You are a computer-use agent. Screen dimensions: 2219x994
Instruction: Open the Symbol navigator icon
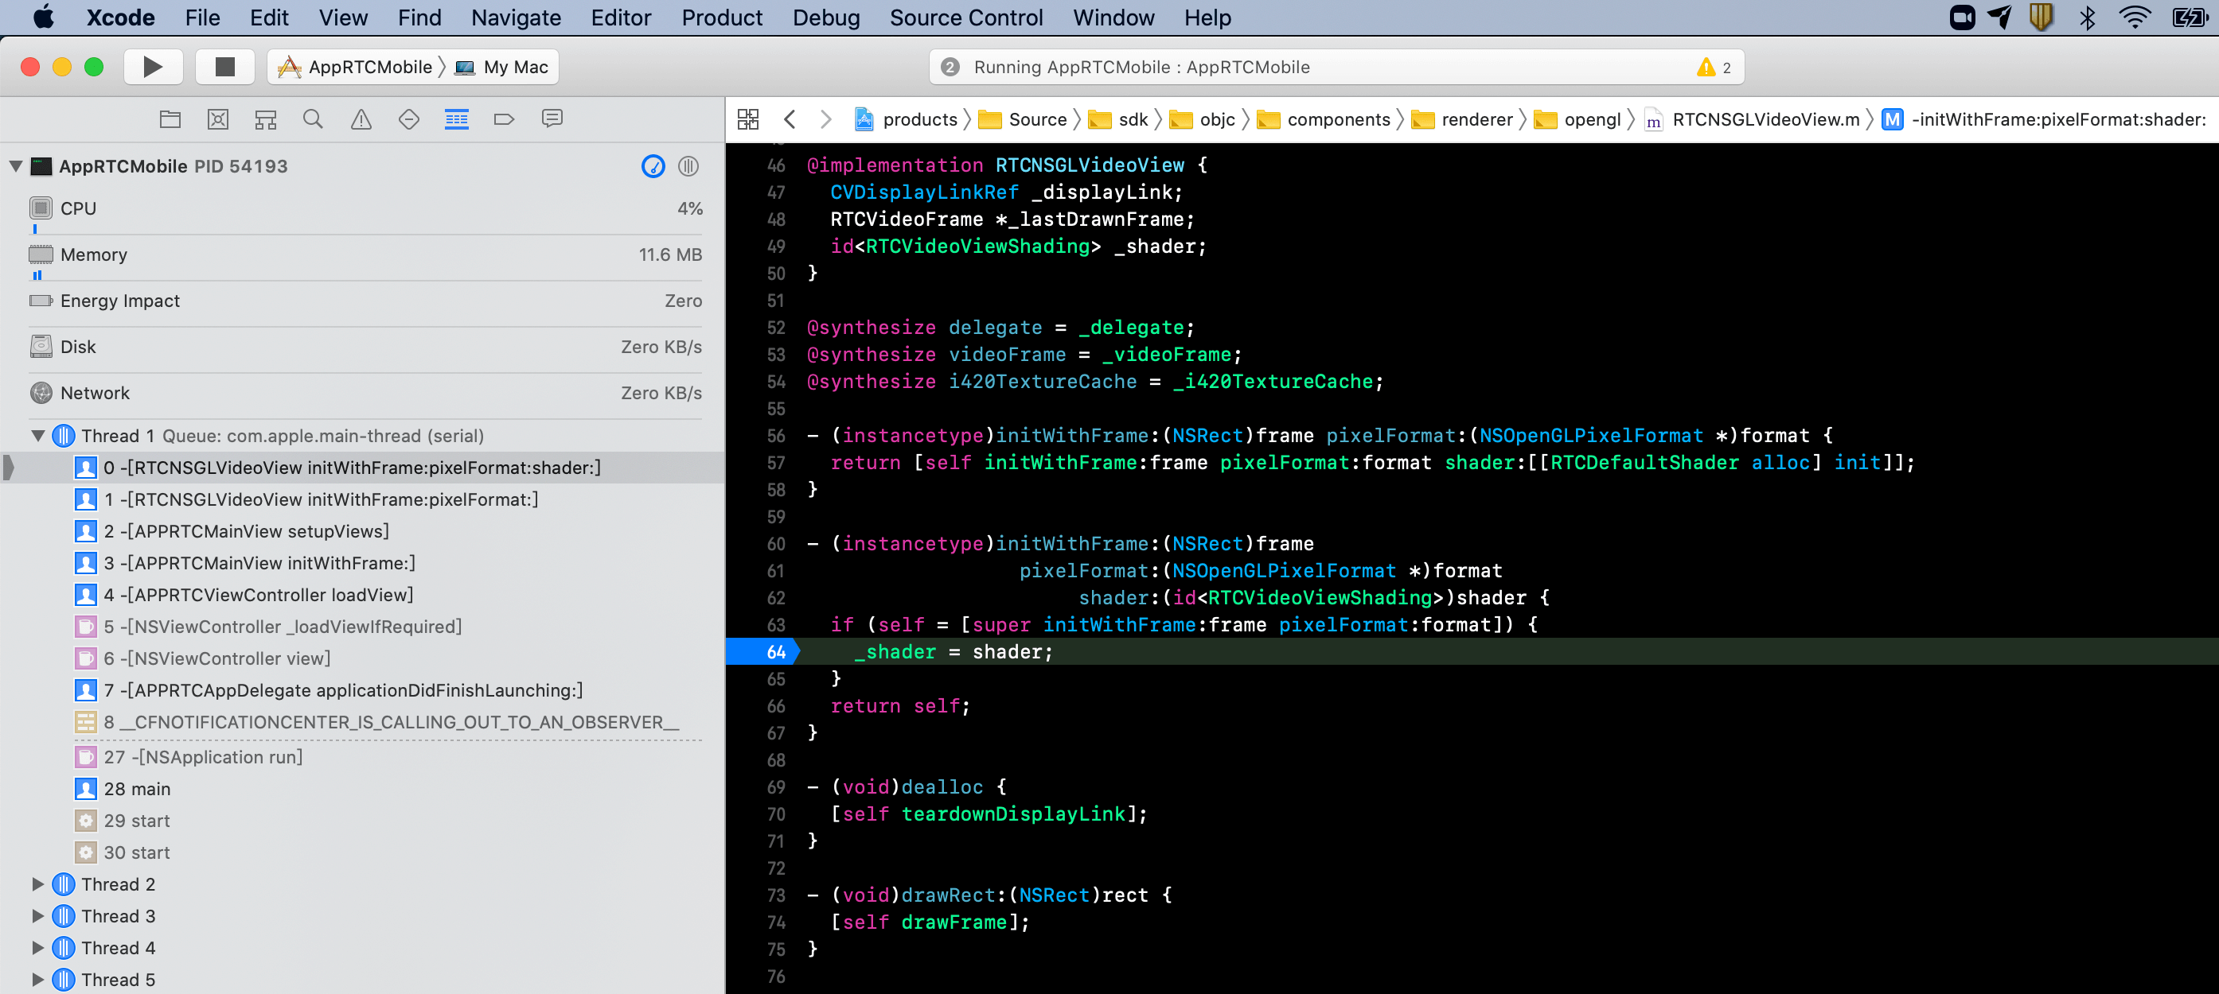point(265,118)
